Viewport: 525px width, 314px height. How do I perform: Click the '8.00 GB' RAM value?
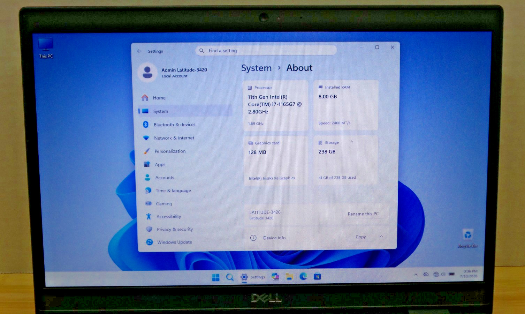coord(328,97)
